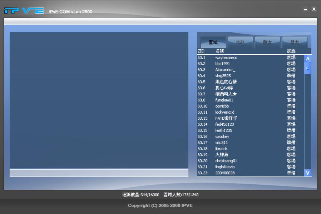Click the Copyright (C) 2005-2008 IPVE text

[x=160, y=205]
